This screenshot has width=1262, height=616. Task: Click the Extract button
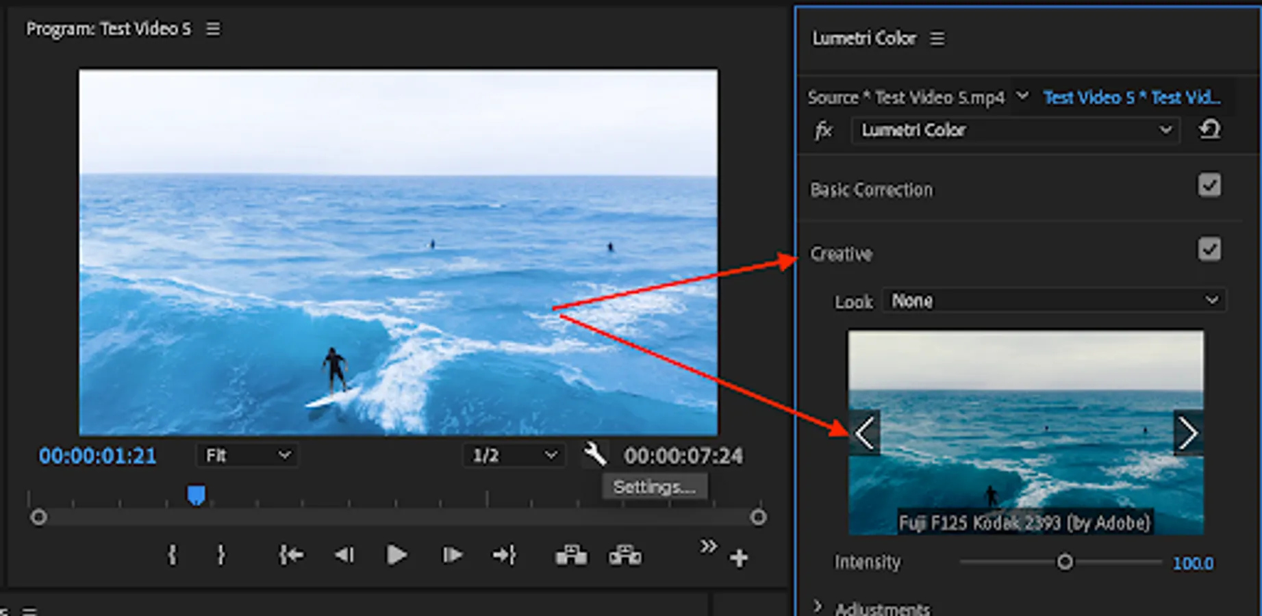point(625,555)
